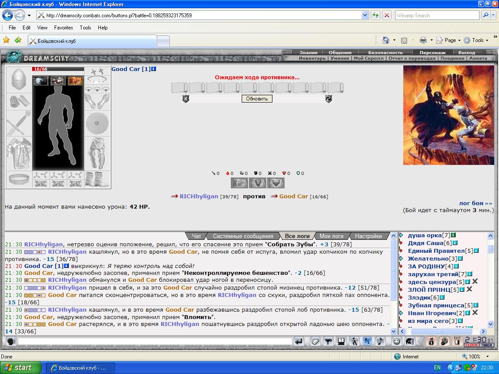Click the IE Favorites star icon
Image resolution: width=499 pixels, height=374 pixels.
coord(6,40)
